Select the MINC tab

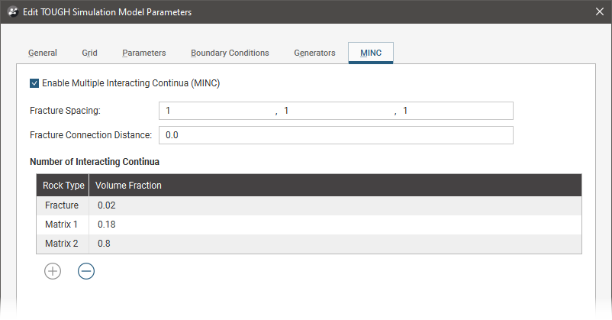pyautogui.click(x=371, y=53)
